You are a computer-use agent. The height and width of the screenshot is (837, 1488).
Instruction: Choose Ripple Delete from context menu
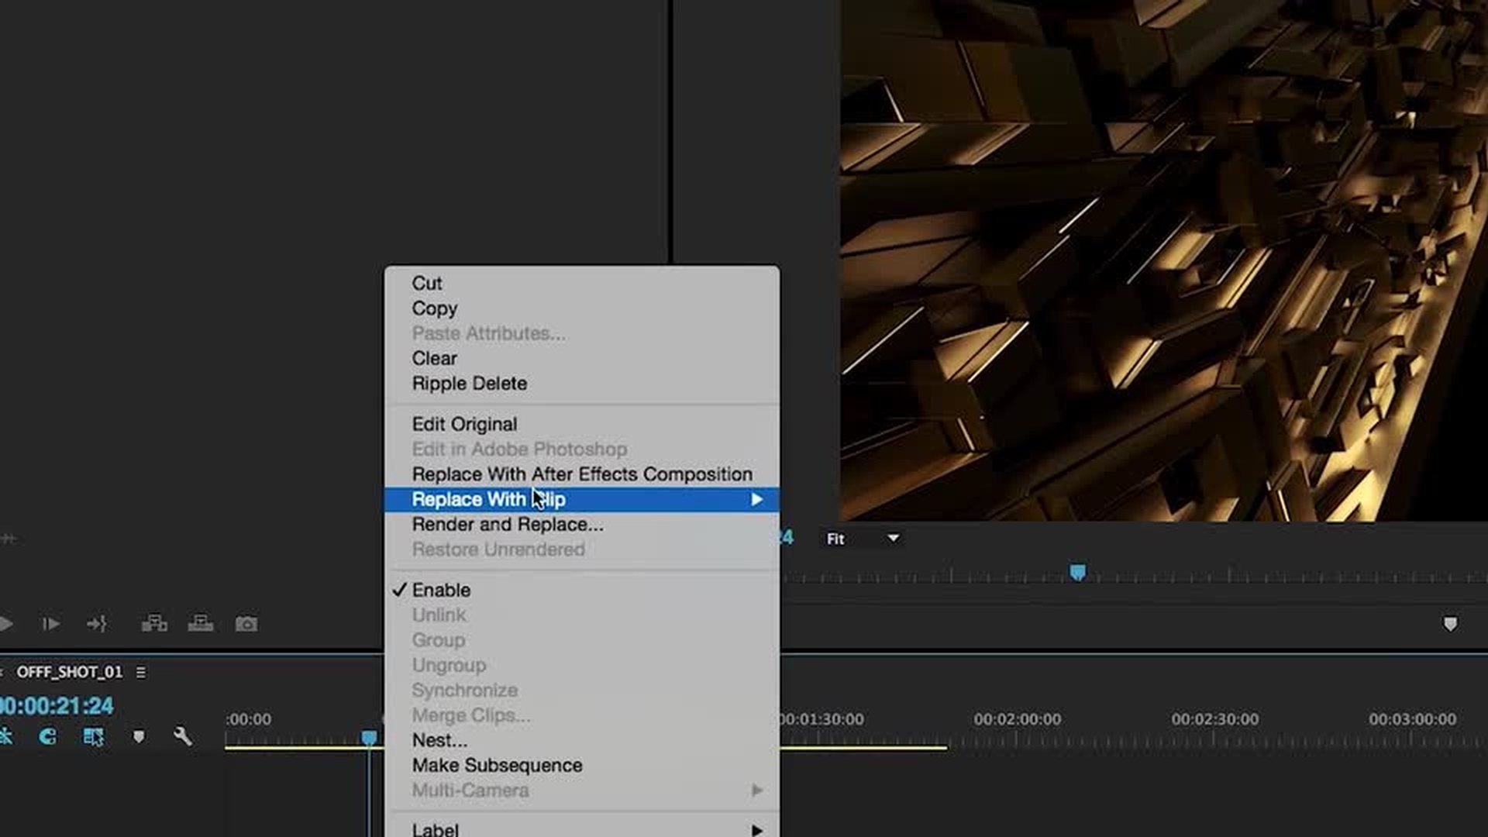(469, 384)
